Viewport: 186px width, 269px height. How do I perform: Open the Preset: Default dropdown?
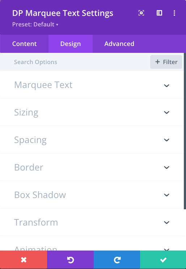point(35,24)
